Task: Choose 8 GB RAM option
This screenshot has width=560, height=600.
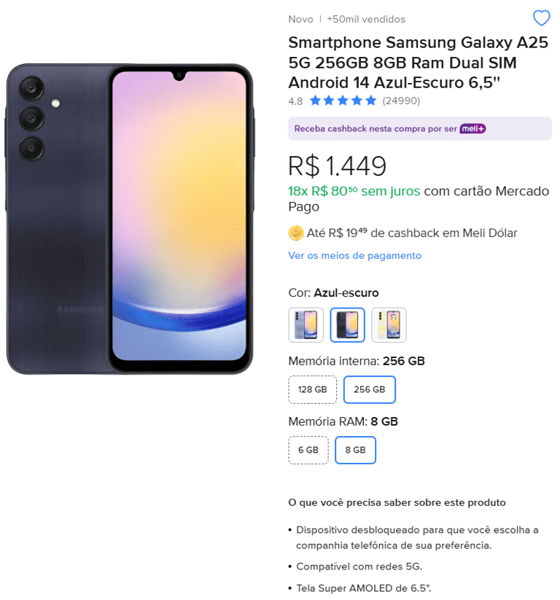Action: pyautogui.click(x=355, y=450)
